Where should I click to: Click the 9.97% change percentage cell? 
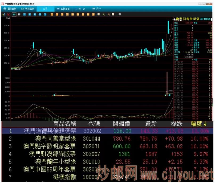point(201,154)
